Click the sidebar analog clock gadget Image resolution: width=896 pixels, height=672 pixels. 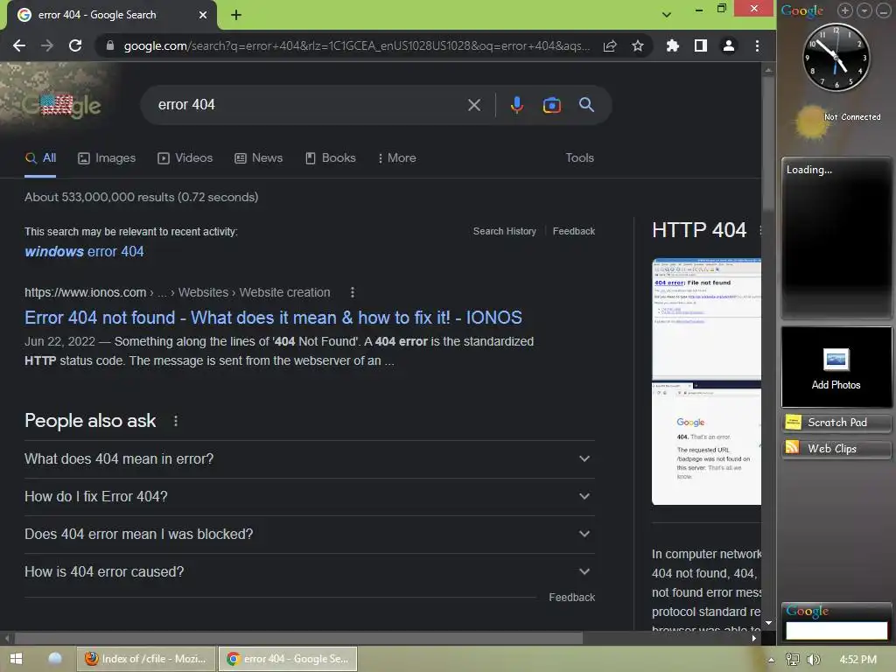click(x=836, y=58)
